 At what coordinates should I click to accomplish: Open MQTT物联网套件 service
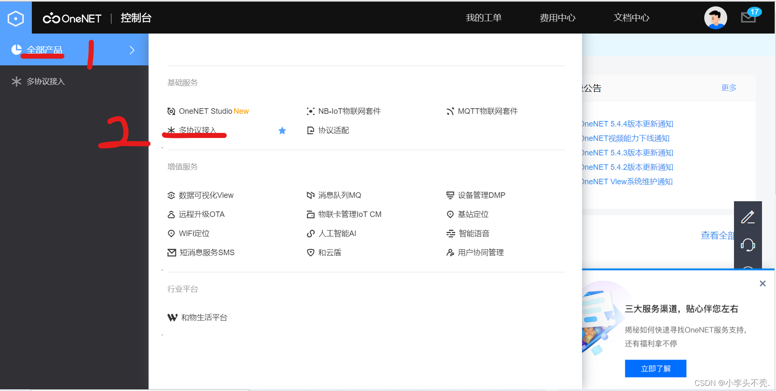coord(487,111)
